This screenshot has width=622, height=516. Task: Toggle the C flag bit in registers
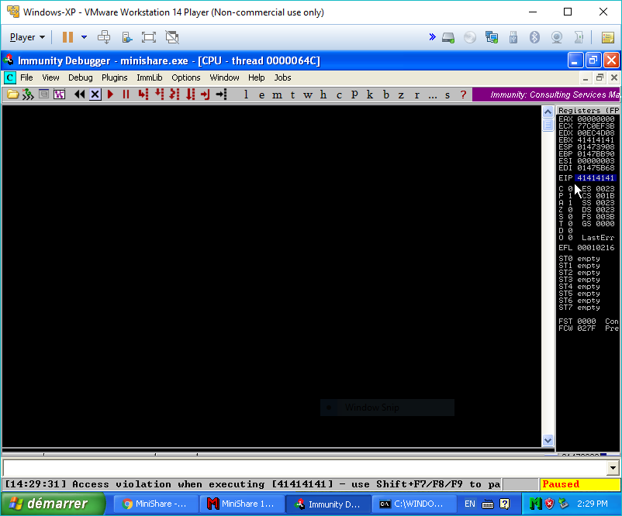pyautogui.click(x=571, y=189)
